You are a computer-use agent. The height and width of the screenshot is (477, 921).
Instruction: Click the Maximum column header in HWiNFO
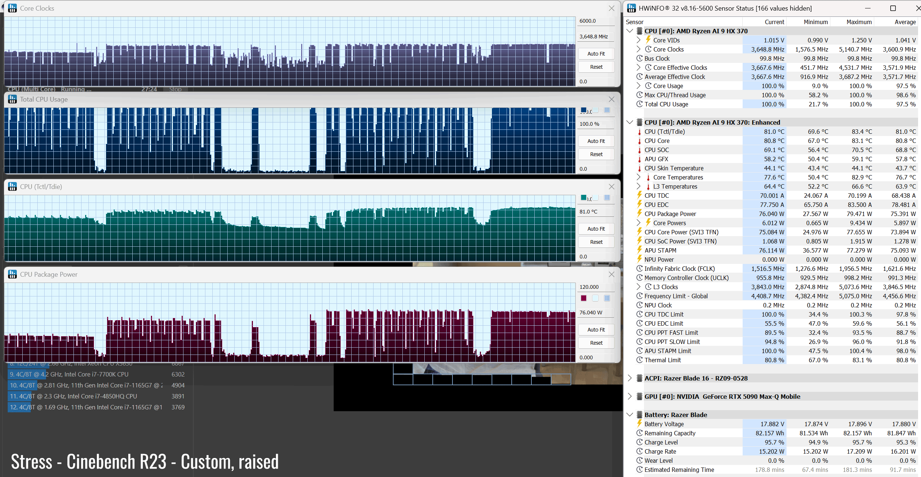click(x=852, y=22)
